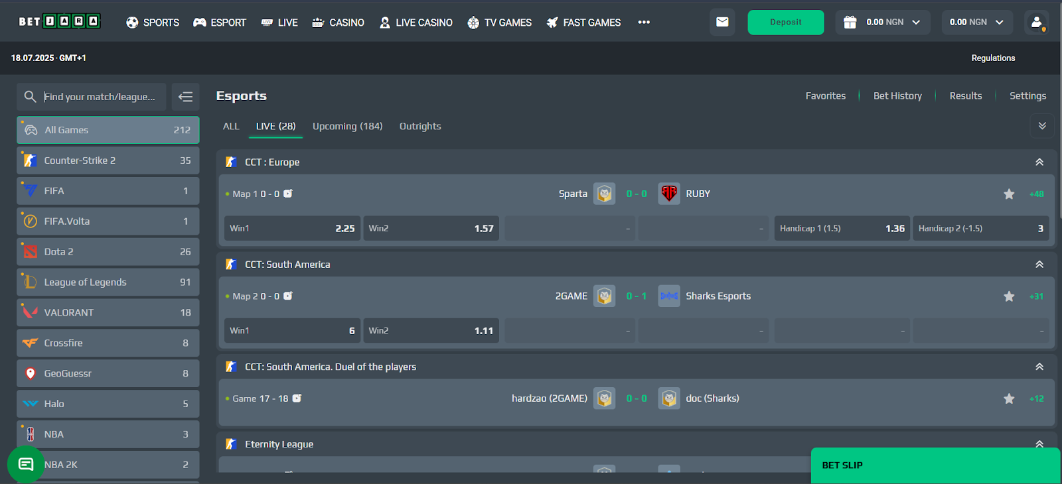
Task: Click the Counter-Strike icon beside CCT : Europe
Action: (231, 162)
